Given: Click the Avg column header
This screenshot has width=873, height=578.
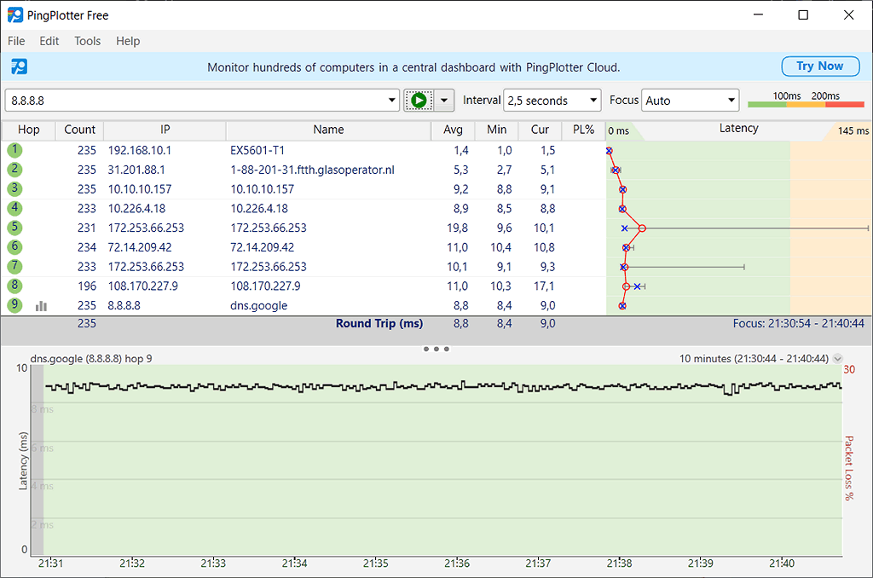Looking at the screenshot, I should click(453, 130).
